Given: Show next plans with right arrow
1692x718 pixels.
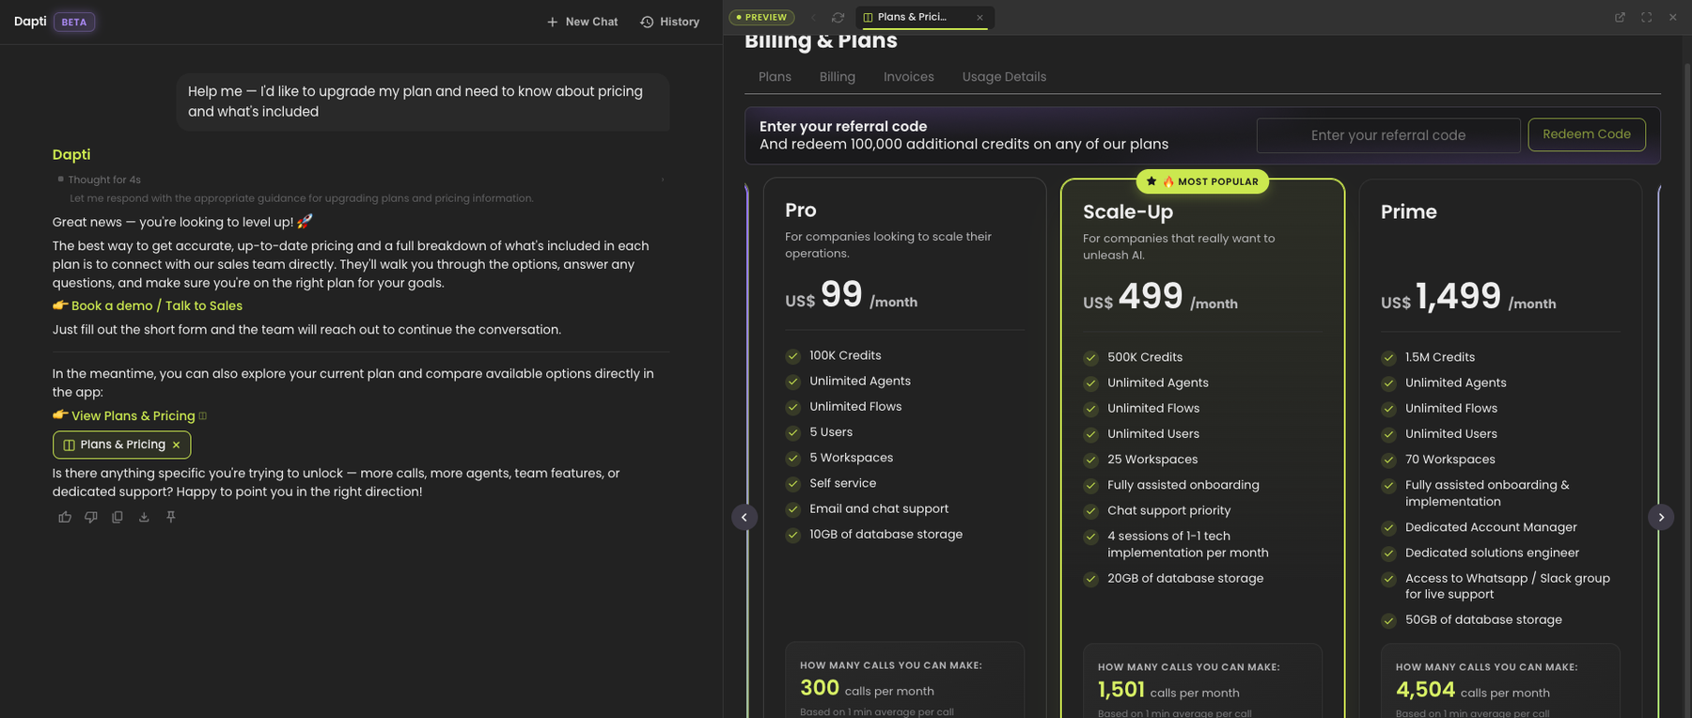Looking at the screenshot, I should coord(1661,517).
